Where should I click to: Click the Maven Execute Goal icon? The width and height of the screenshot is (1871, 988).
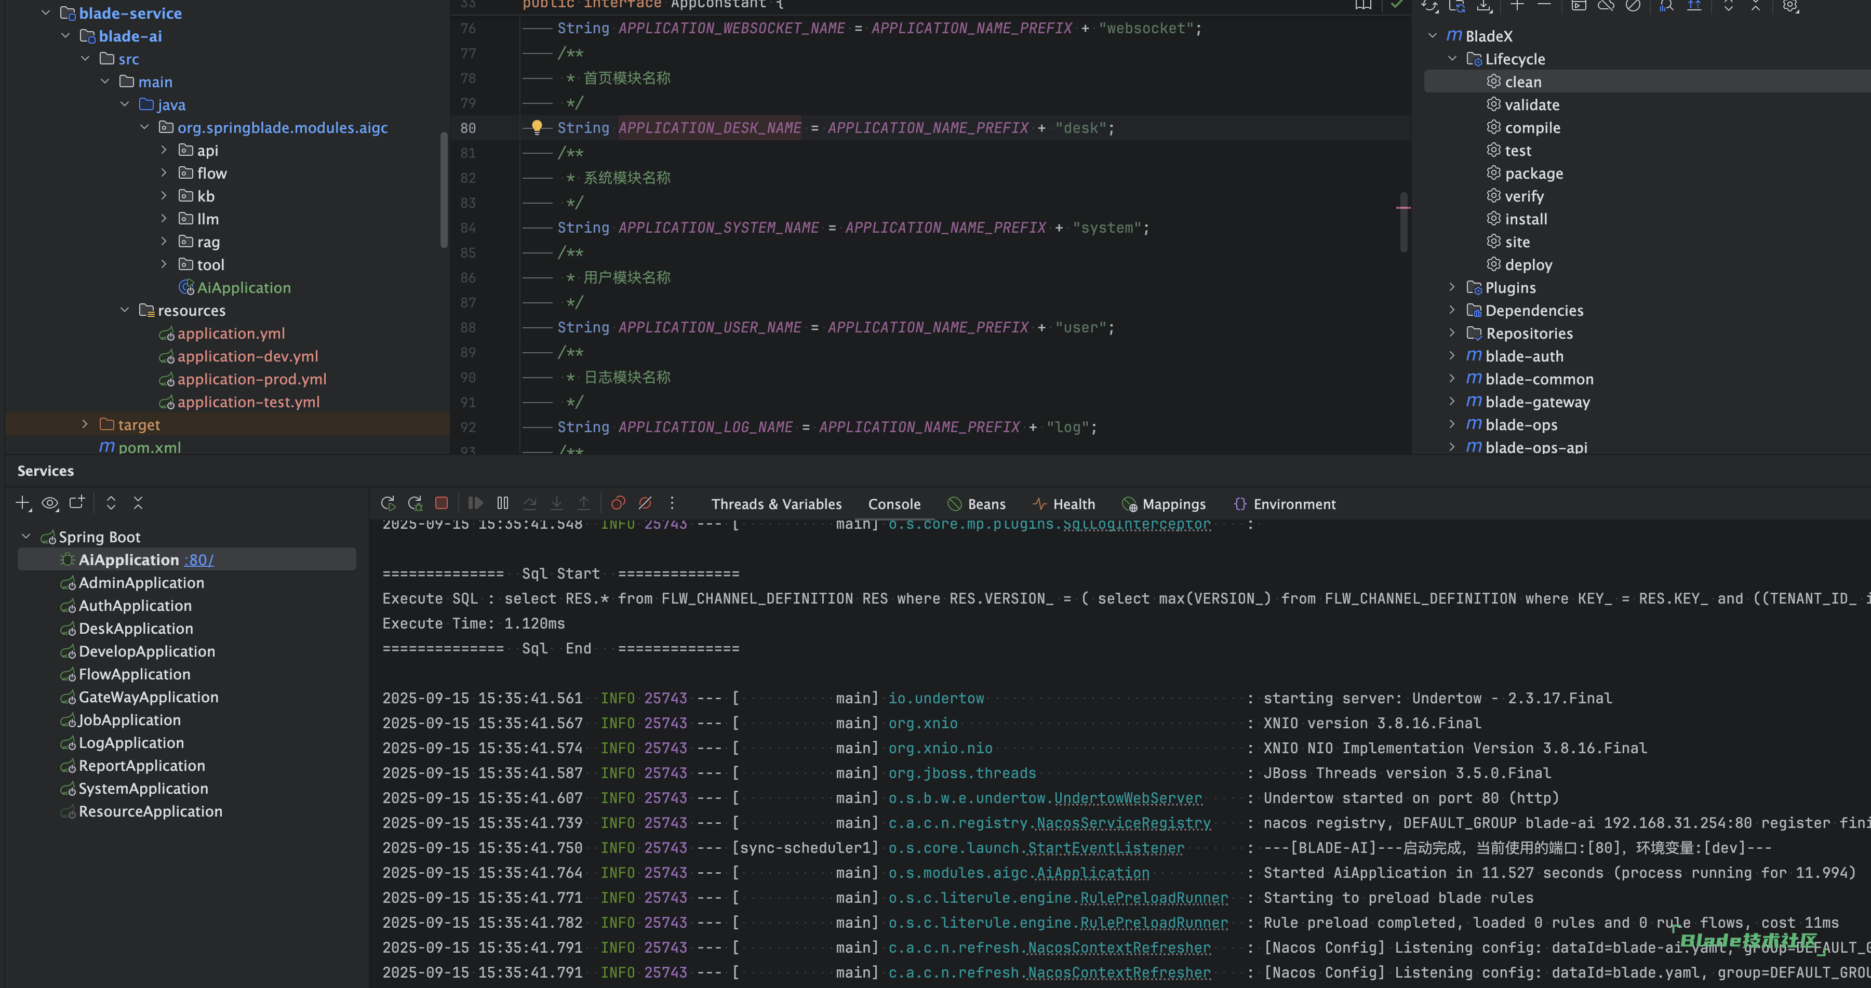click(1578, 5)
